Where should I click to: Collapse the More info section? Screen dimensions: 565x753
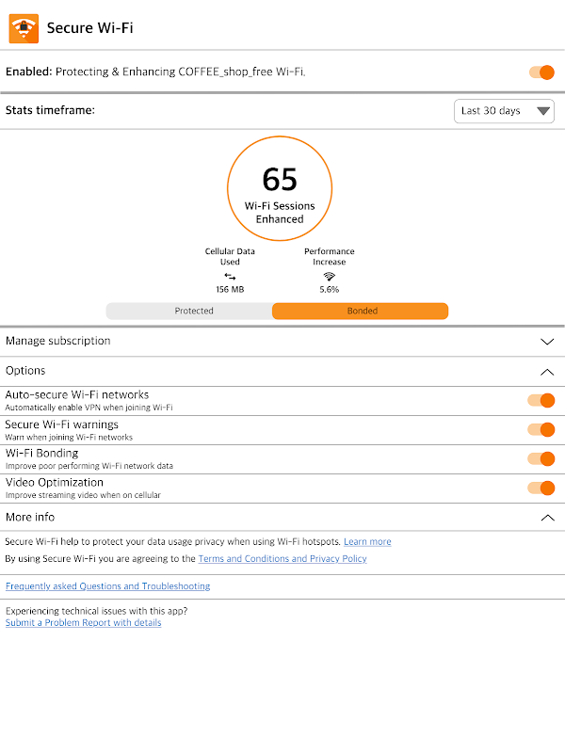[547, 518]
